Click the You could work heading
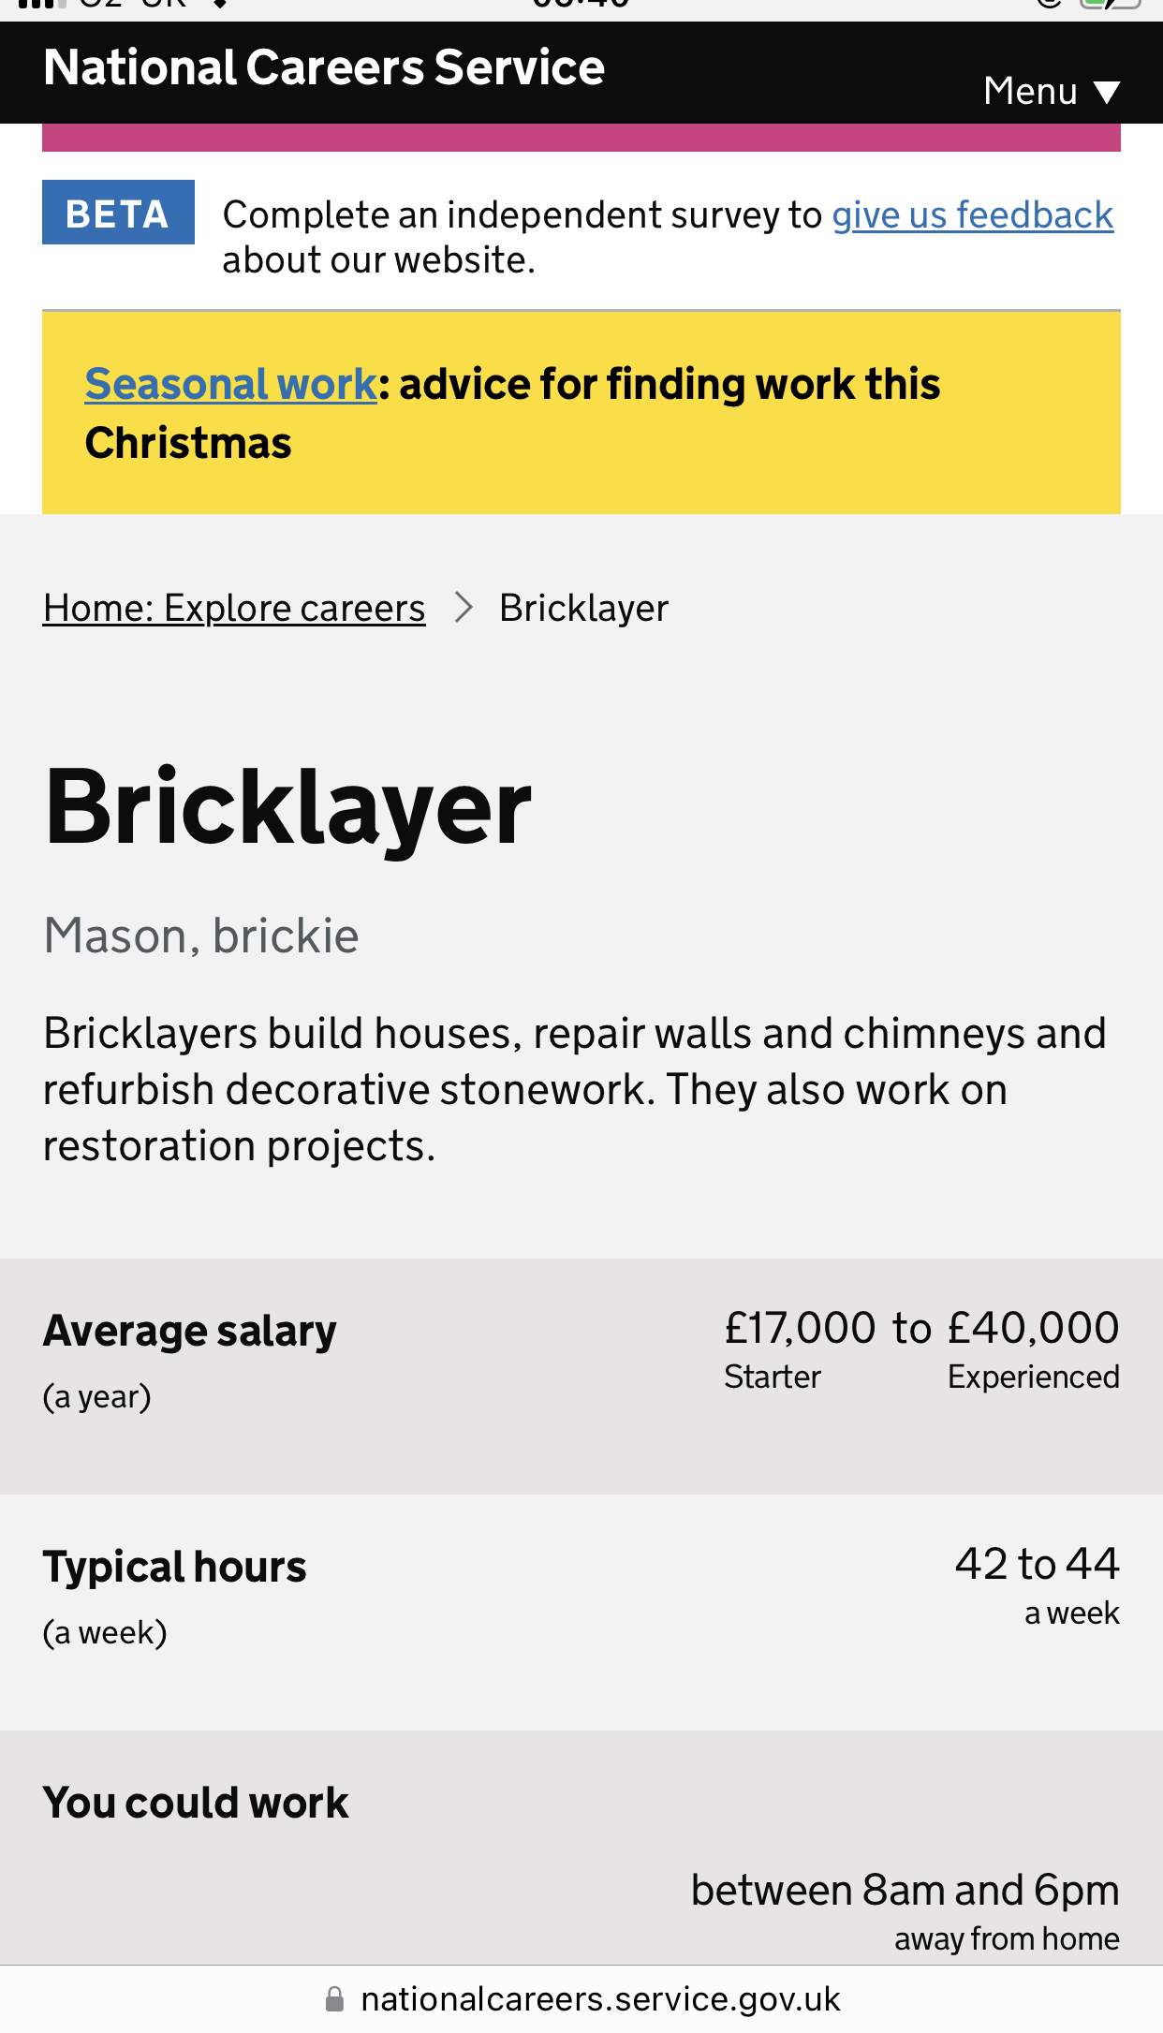Viewport: 1163px width, 2033px height. (x=196, y=1803)
